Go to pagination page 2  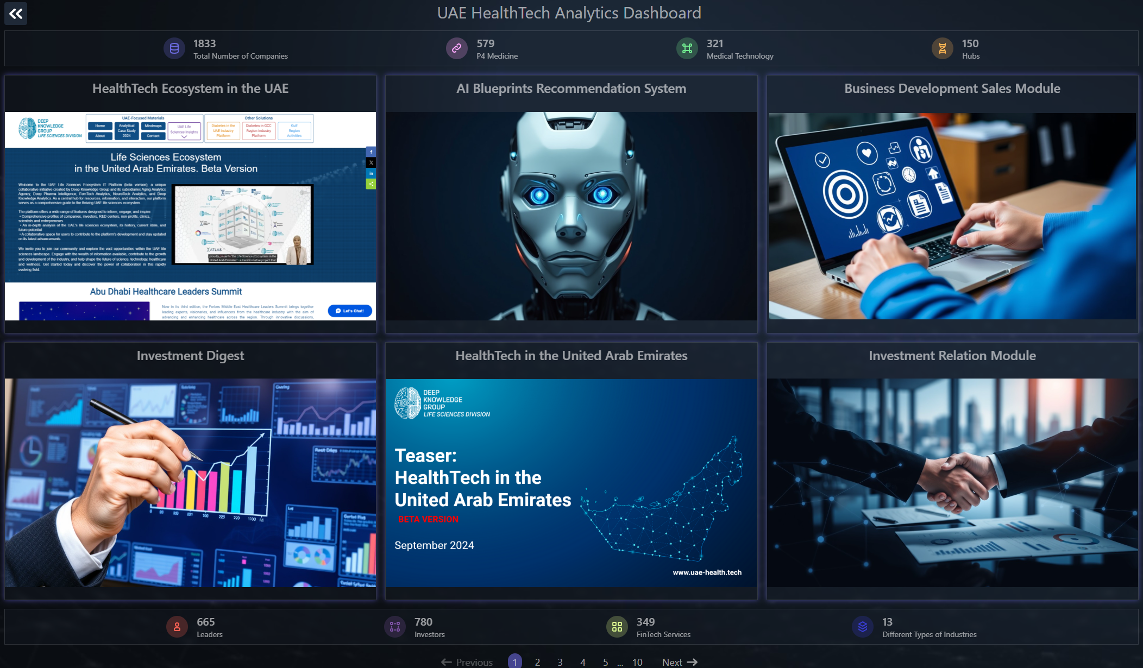pos(537,661)
